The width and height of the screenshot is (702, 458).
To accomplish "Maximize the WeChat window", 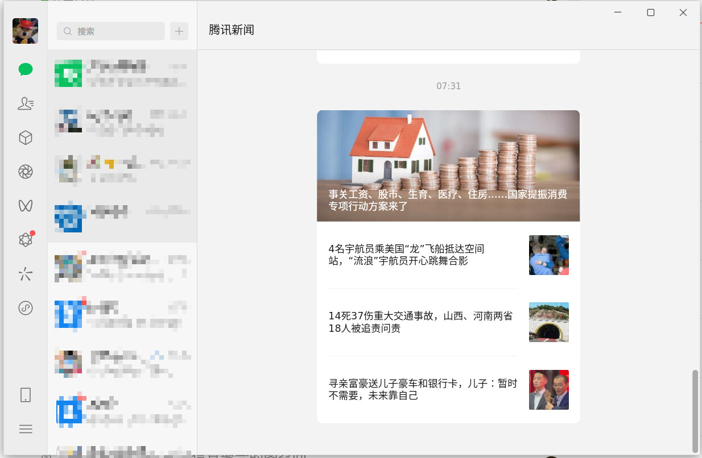I will tap(651, 13).
